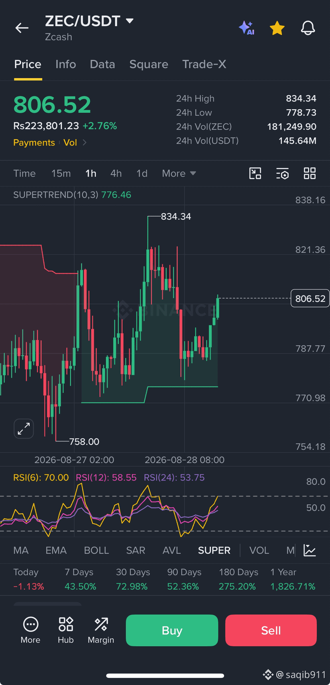The height and width of the screenshot is (685, 330).
Task: Enable the MA indicator
Action: pyautogui.click(x=21, y=550)
